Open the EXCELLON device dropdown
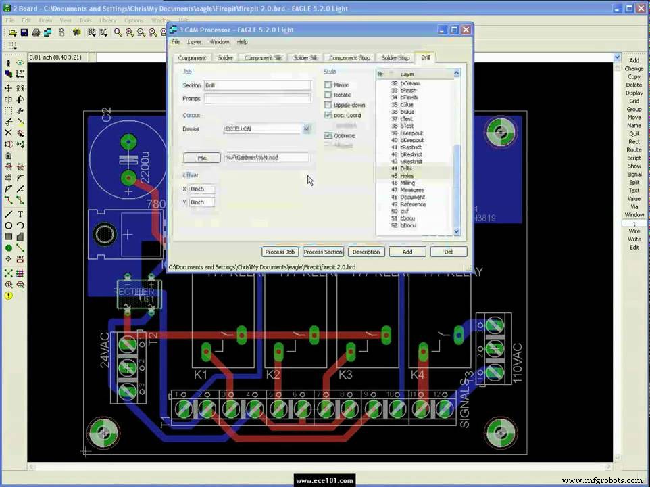Viewport: 650px width, 487px height. click(305, 129)
